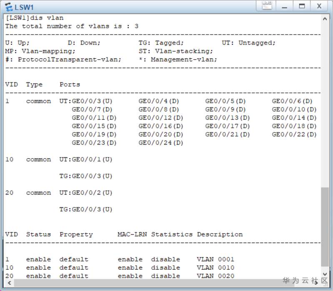
Task: Click port entry 'GE0/0/6(D)'
Action: point(292,101)
